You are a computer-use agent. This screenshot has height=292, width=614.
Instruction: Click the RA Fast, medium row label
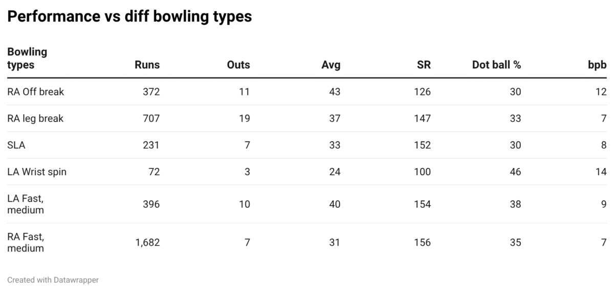coord(26,242)
